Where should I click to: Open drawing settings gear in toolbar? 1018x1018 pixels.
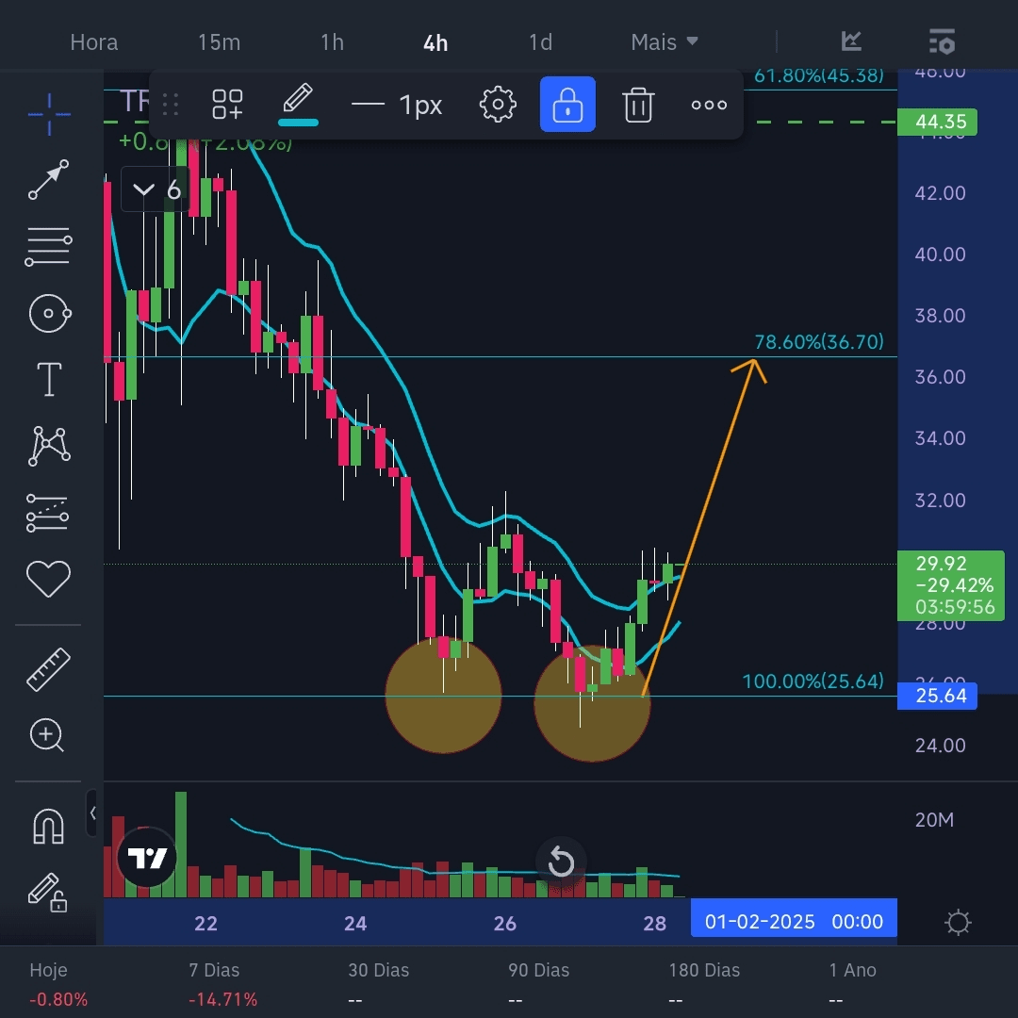point(498,105)
